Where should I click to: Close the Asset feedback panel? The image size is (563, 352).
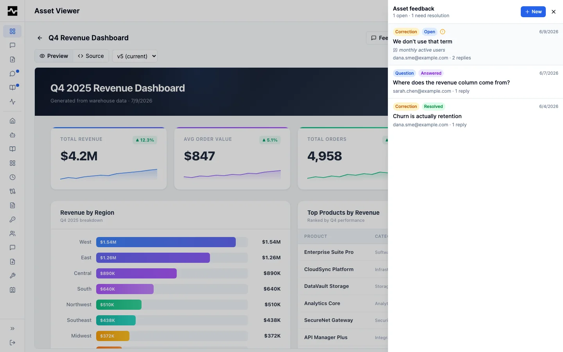click(x=554, y=12)
